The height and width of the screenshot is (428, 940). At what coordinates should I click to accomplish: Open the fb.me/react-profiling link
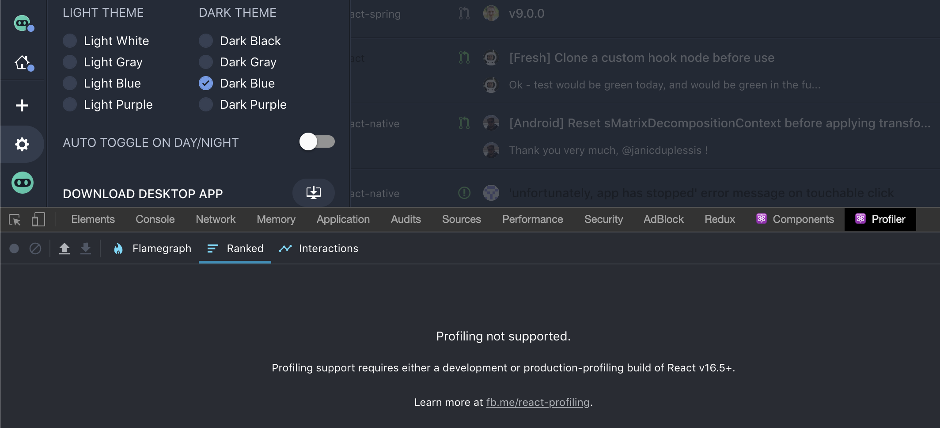pos(537,402)
